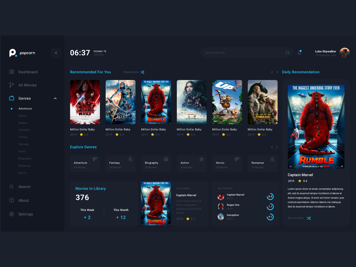Image resolution: width=356 pixels, height=267 pixels.
Task: Go to next Recommended For You page
Action: coord(277,72)
